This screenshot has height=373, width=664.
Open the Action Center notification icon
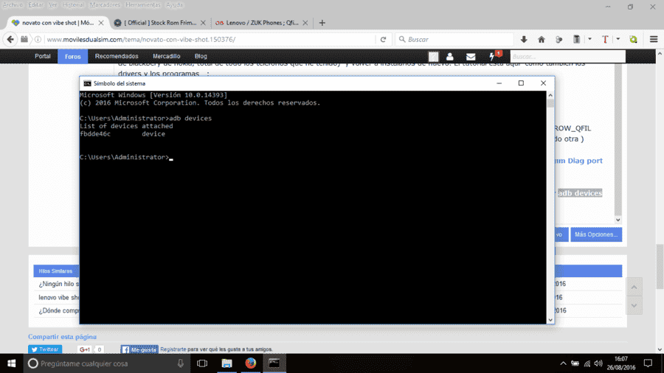click(648, 363)
